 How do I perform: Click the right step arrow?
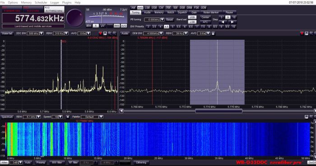[232, 22]
